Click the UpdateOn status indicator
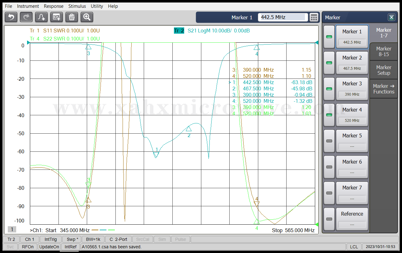The width and height of the screenshot is (402, 253). (x=49, y=247)
